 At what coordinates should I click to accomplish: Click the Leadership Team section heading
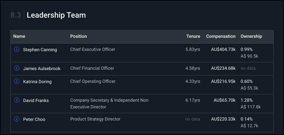click(56, 15)
